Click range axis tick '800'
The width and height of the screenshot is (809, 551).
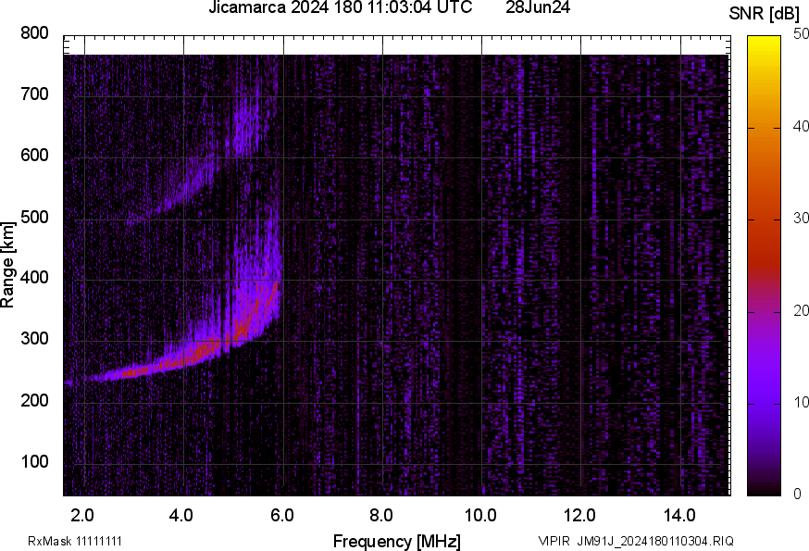click(x=34, y=33)
